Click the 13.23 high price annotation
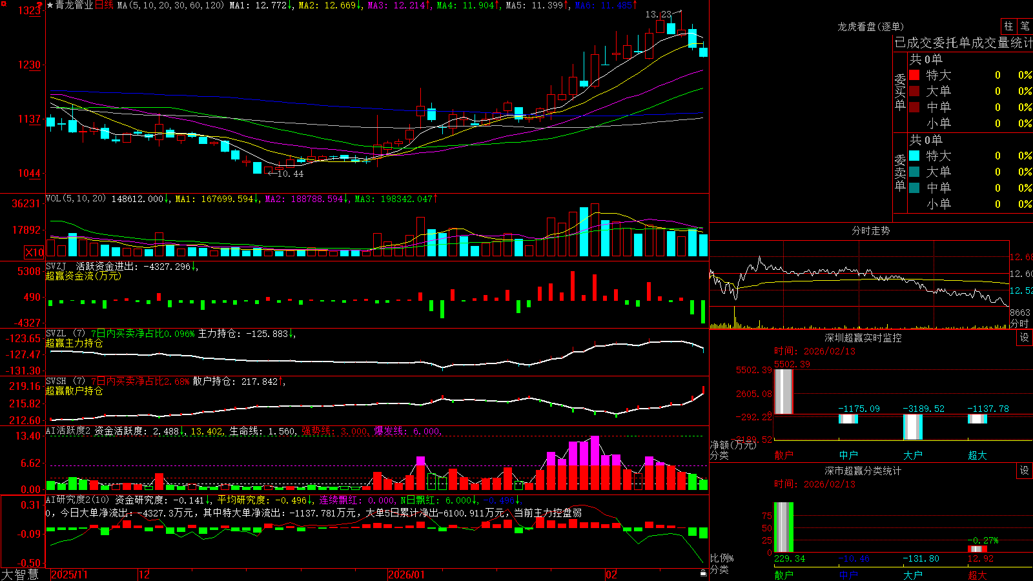 pyautogui.click(x=658, y=14)
